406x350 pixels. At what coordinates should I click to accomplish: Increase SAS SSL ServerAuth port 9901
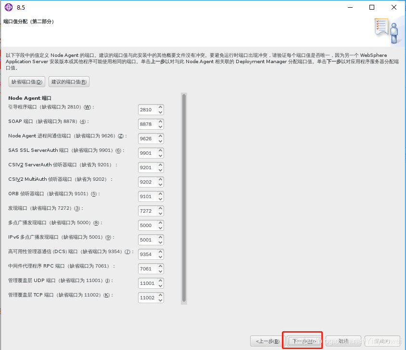point(161,150)
